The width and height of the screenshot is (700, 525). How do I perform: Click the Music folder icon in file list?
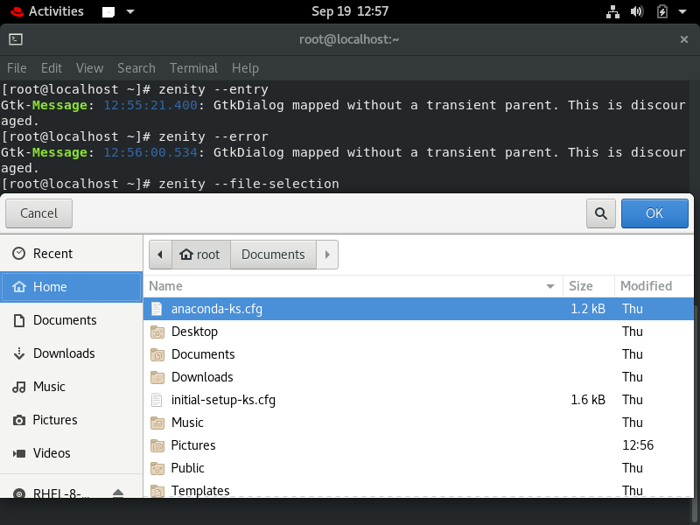click(157, 423)
